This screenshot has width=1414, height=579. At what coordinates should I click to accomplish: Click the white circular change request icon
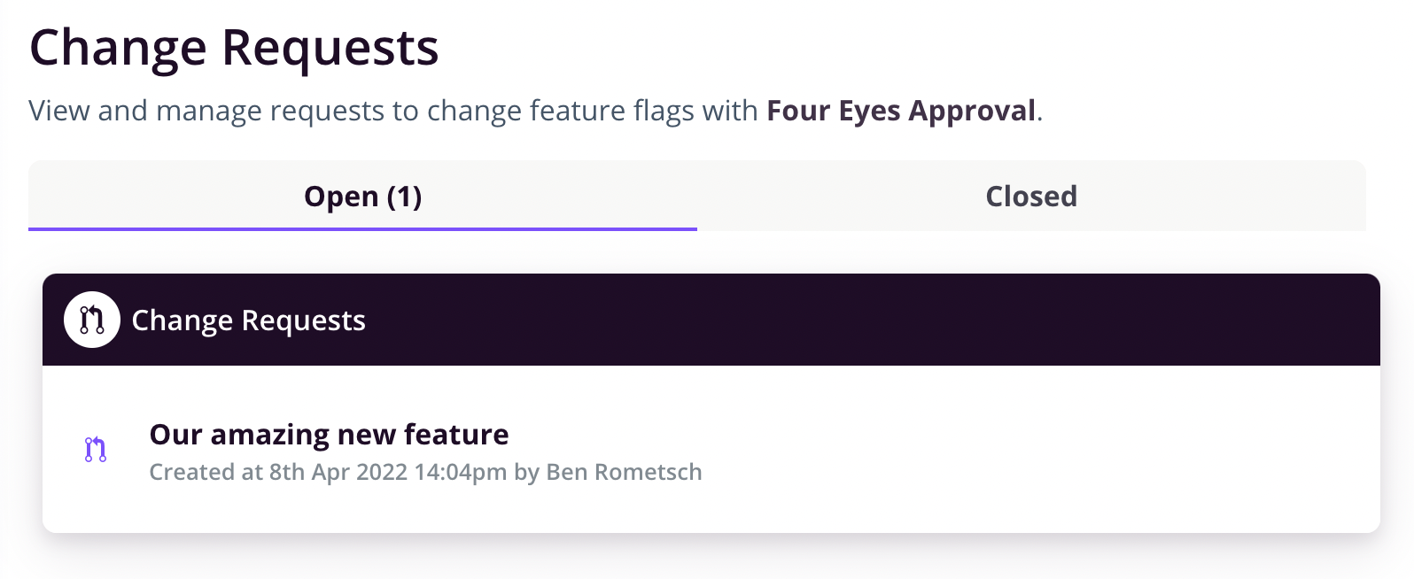coord(91,320)
